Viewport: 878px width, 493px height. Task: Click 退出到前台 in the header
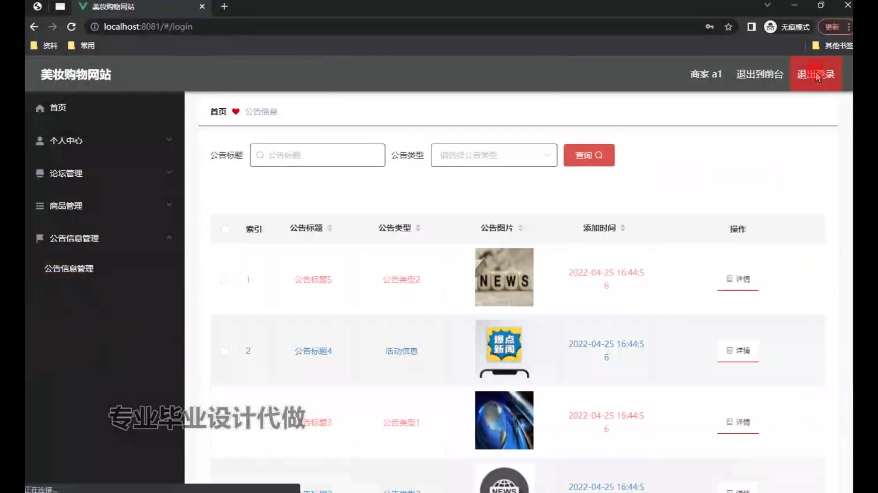tap(760, 74)
